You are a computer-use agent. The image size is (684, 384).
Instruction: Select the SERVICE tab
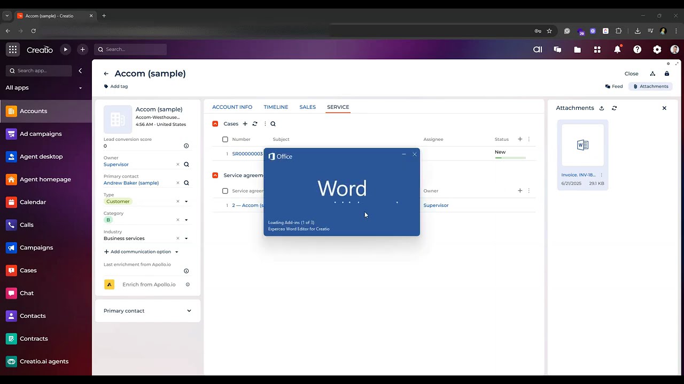(x=338, y=107)
